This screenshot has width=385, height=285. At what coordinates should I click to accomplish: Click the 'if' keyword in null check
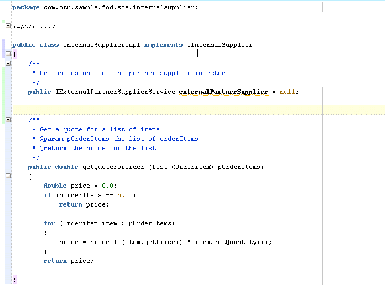tap(47, 195)
